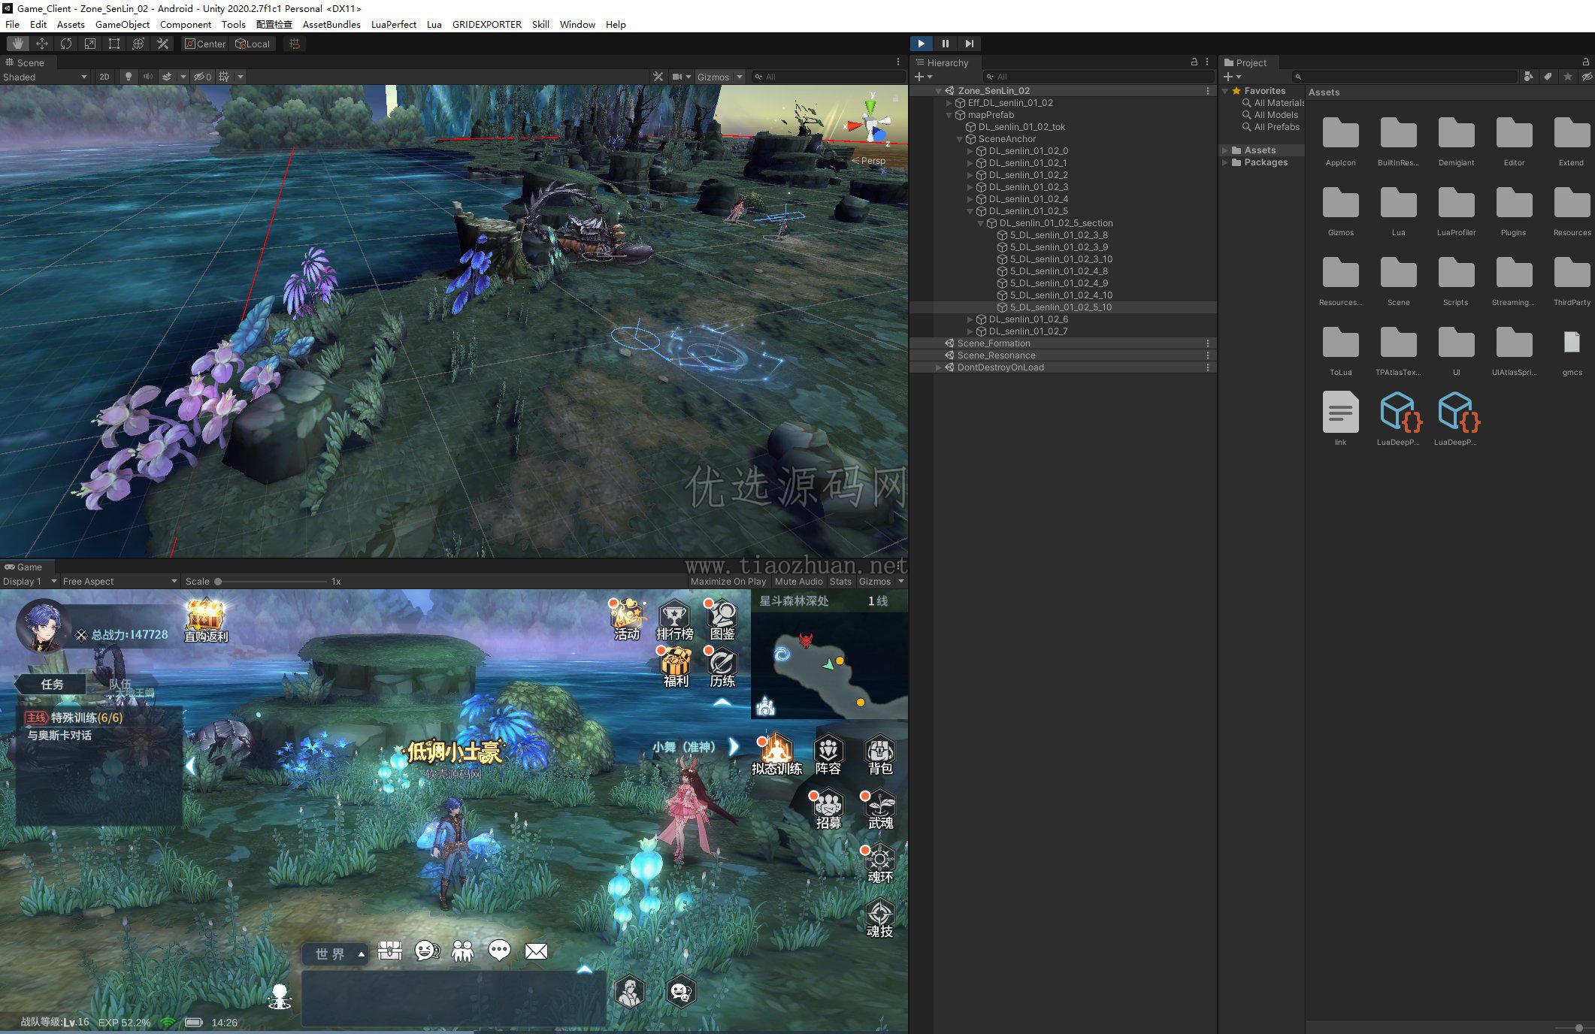Screen dimensions: 1595x1034
Task: Open the Lua folder in Assets
Action: coord(1398,210)
